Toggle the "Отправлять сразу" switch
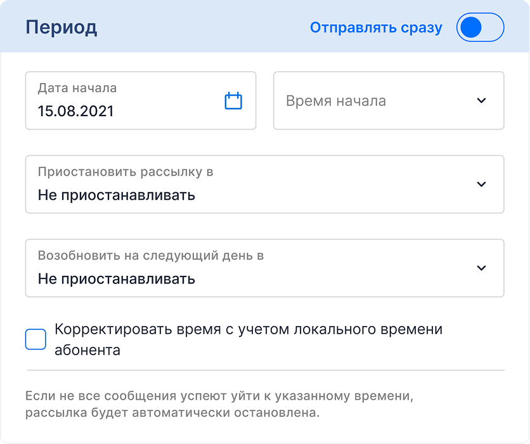 click(480, 28)
